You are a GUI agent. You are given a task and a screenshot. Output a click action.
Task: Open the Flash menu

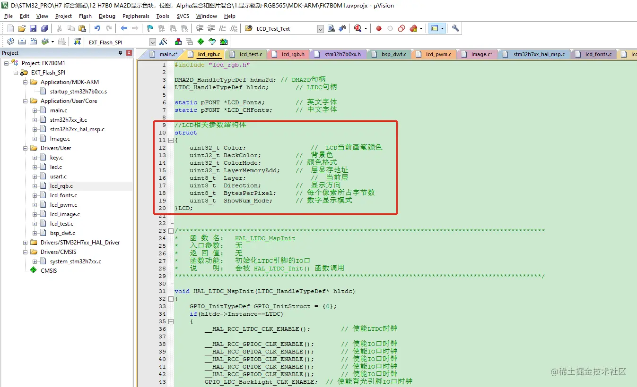pos(85,16)
